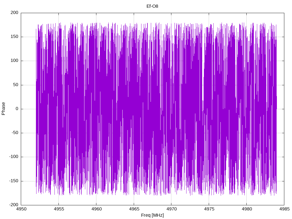Click the 4980 x-axis tick label

pos(247,209)
